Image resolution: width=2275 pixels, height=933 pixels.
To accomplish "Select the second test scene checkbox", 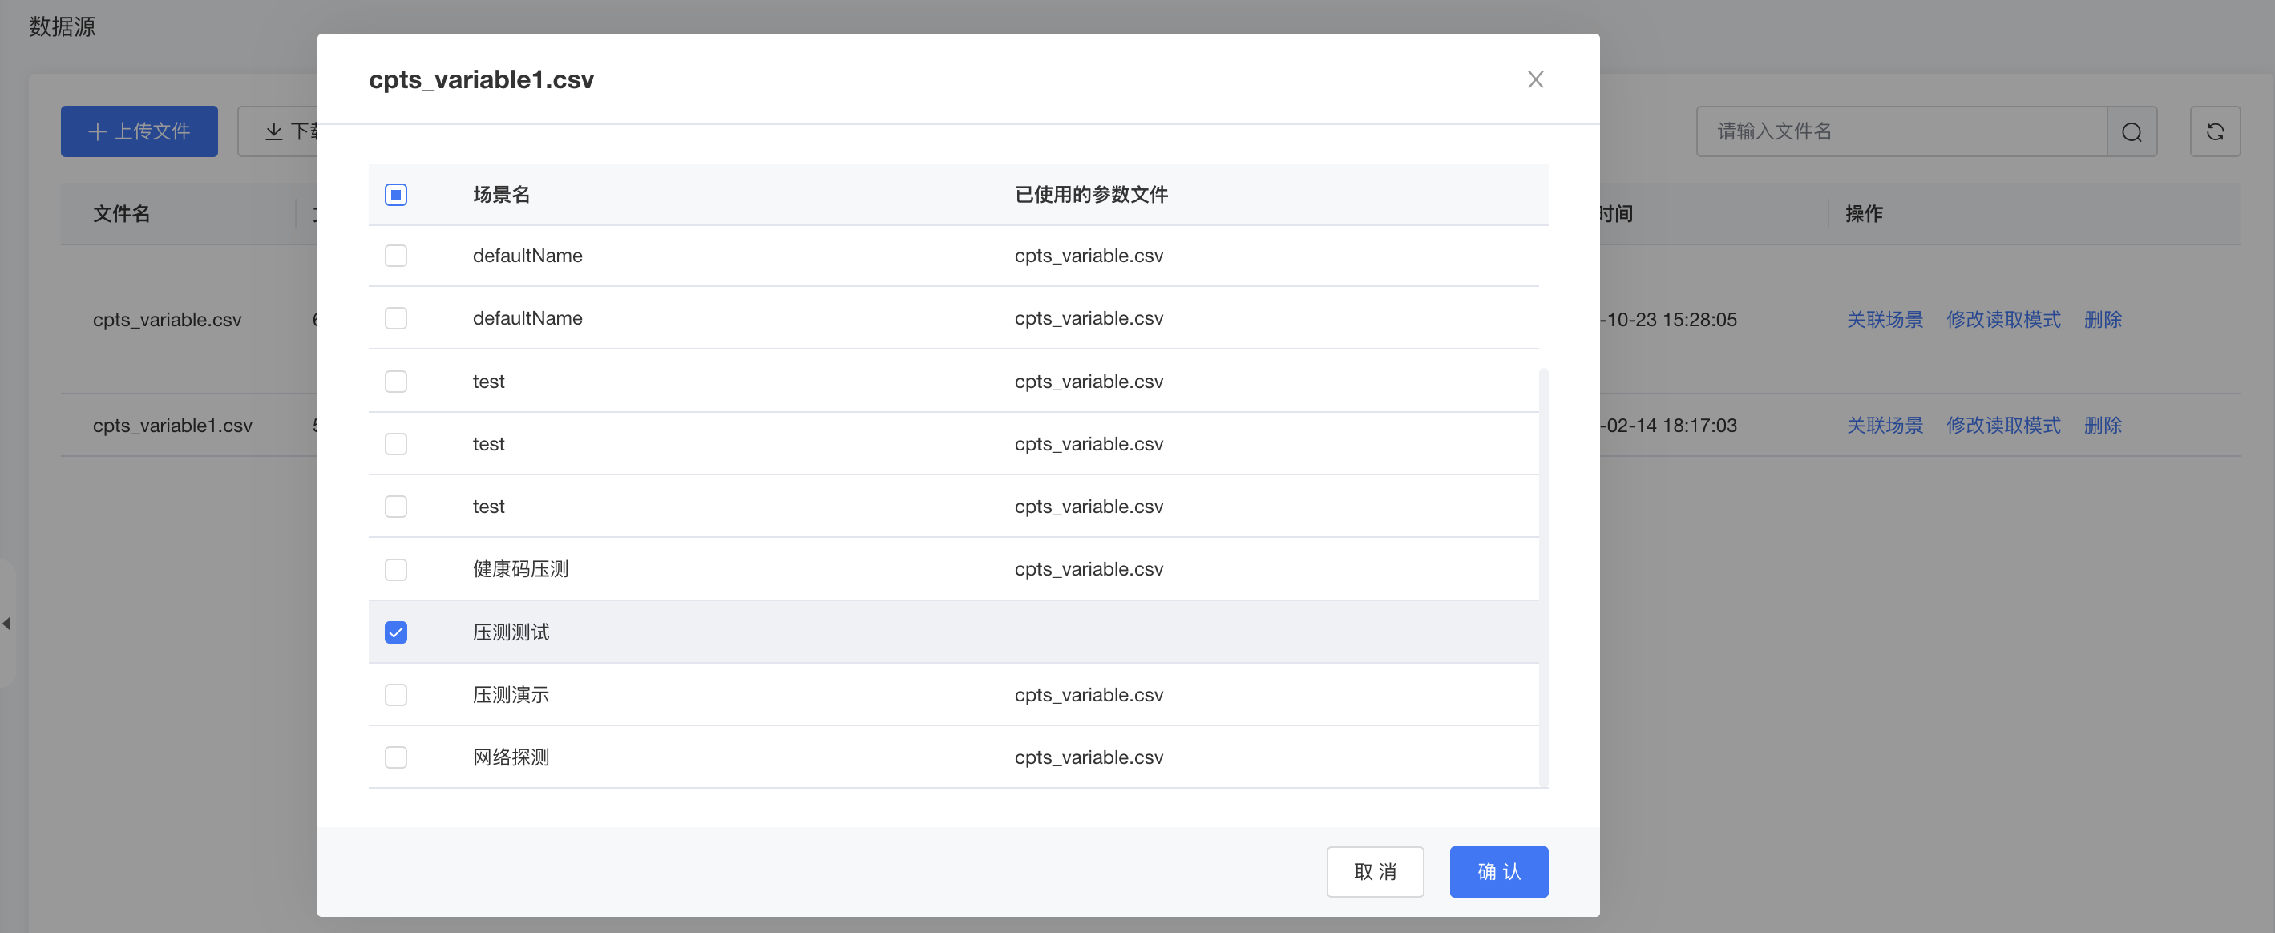I will 396,444.
